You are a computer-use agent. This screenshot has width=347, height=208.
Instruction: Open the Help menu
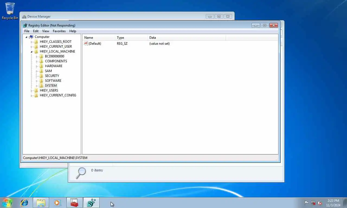click(73, 31)
